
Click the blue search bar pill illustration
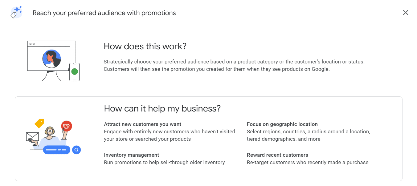click(x=56, y=150)
